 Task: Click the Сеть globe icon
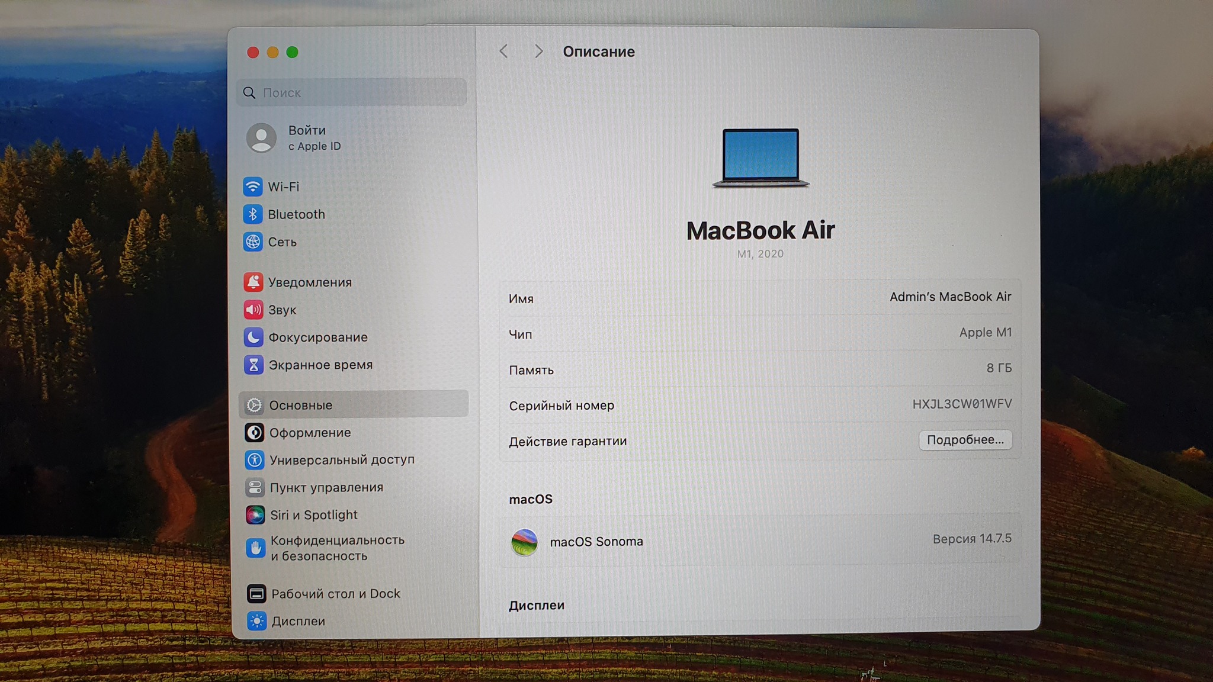pos(253,242)
